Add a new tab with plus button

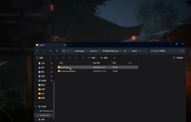70,45
